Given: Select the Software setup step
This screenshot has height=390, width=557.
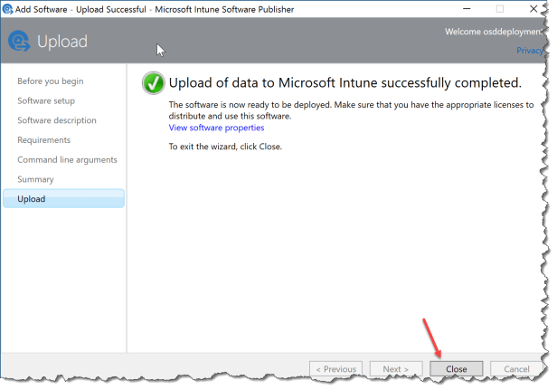Looking at the screenshot, I should [x=46, y=100].
